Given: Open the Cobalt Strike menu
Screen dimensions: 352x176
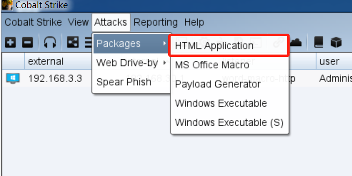Looking at the screenshot, I should tap(33, 22).
